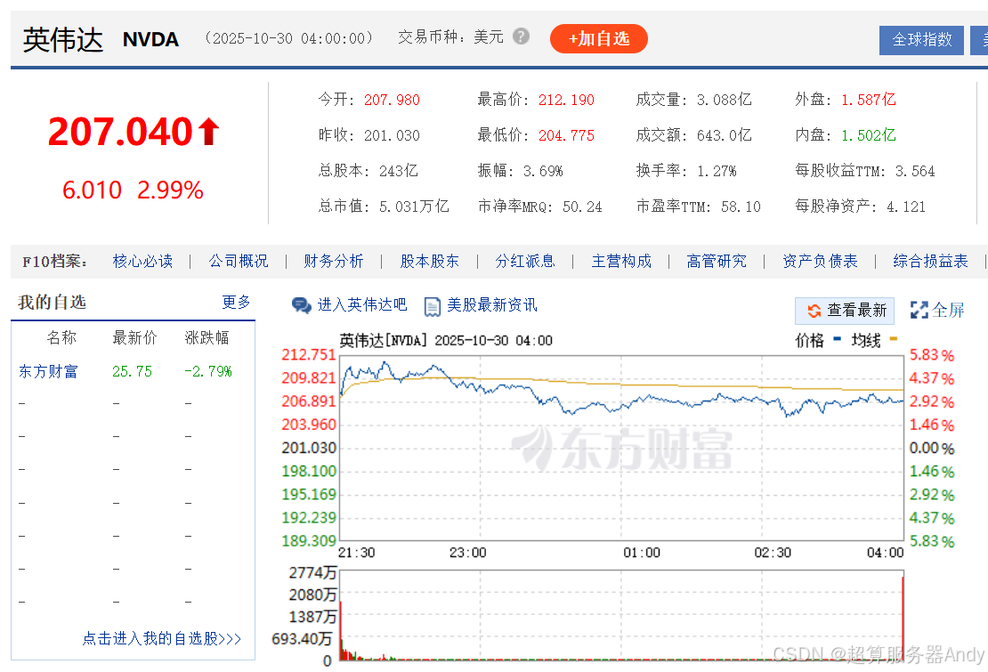
Task: Click the 我的自选 panel title
Action: pos(52,303)
